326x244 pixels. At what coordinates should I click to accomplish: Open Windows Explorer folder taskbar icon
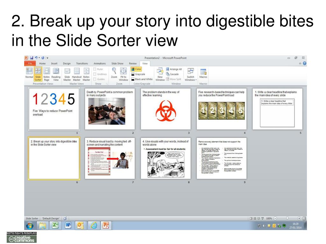pos(42,225)
